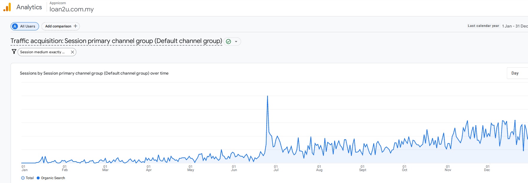Viewport: 528px width, 183px height.
Task: Click the Dec label on the chart x-axis
Action: [x=487, y=170]
